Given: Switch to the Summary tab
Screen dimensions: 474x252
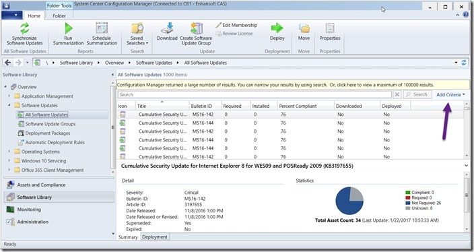Looking at the screenshot, I should [x=128, y=237].
